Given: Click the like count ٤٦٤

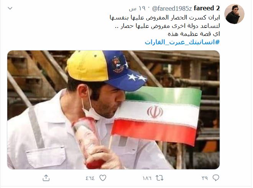Looking at the screenshot, I should coord(90,178).
